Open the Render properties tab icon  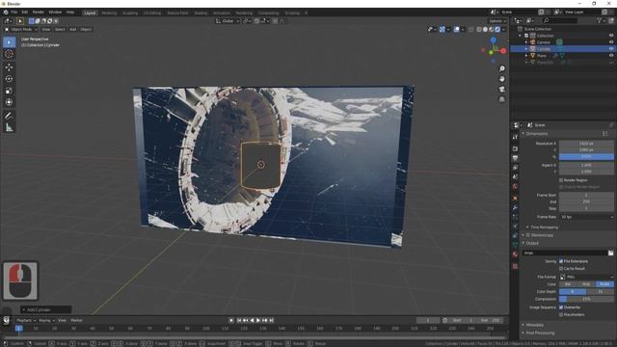[x=515, y=148]
